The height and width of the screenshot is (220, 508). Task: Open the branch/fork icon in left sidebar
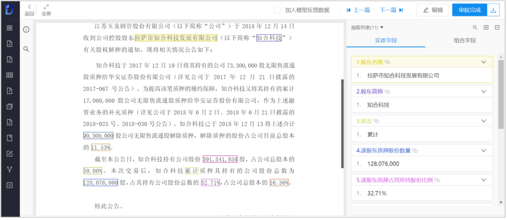tap(9, 169)
